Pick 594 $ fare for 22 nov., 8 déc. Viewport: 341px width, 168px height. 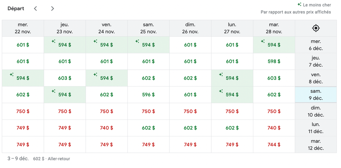[23, 78]
